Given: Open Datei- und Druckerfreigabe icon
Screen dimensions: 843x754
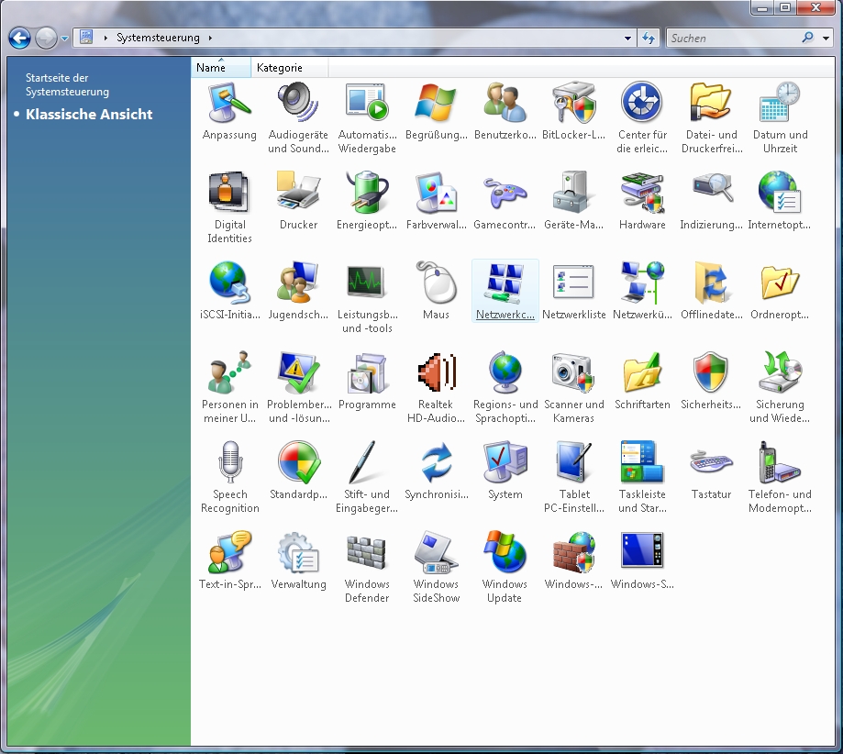Looking at the screenshot, I should 711,102.
